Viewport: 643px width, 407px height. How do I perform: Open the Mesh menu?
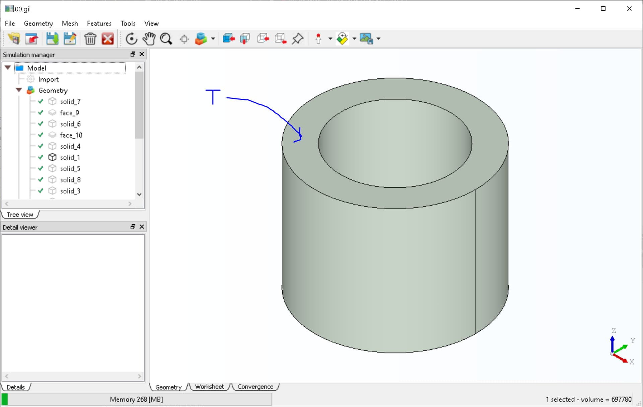tap(70, 23)
